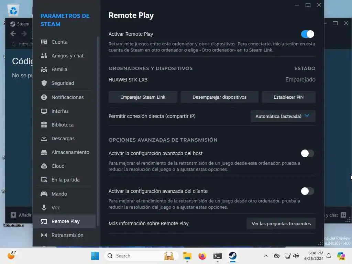Click the Añadir plus icon in Steam window
Image resolution: width=352 pixels, height=264 pixels.
coord(13,215)
